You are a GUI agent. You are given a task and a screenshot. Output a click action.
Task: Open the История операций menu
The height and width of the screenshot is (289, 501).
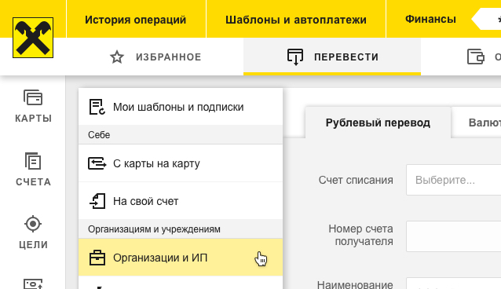pyautogui.click(x=136, y=20)
